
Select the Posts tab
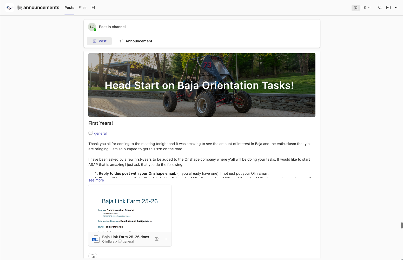point(69,8)
